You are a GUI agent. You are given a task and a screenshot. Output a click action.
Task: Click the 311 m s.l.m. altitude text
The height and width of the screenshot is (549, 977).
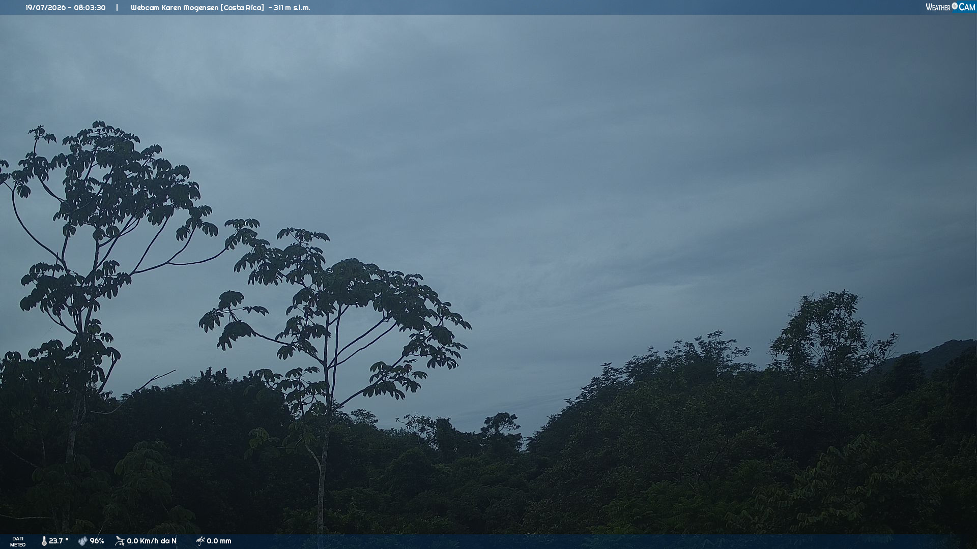292,8
